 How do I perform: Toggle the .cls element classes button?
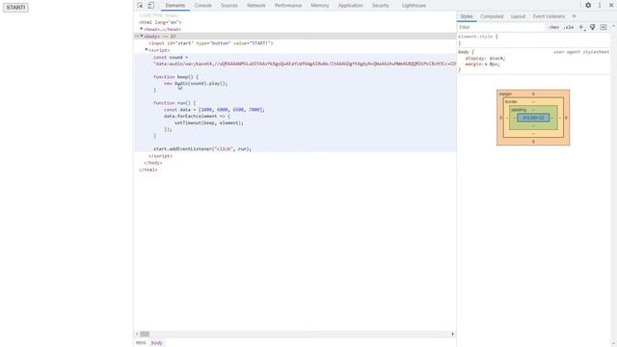click(568, 27)
